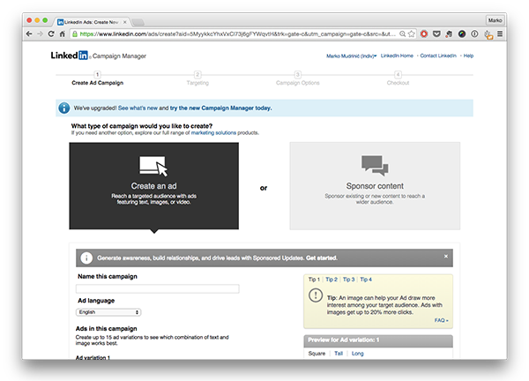Click the exclamation tip icon
The width and height of the screenshot is (529, 381).
[316, 295]
